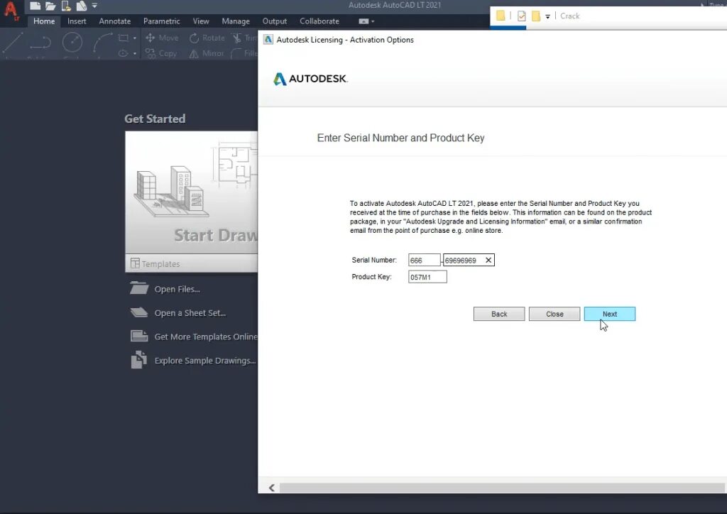The height and width of the screenshot is (514, 727).
Task: Switch to the Collaborate ribbon tab
Action: click(319, 21)
